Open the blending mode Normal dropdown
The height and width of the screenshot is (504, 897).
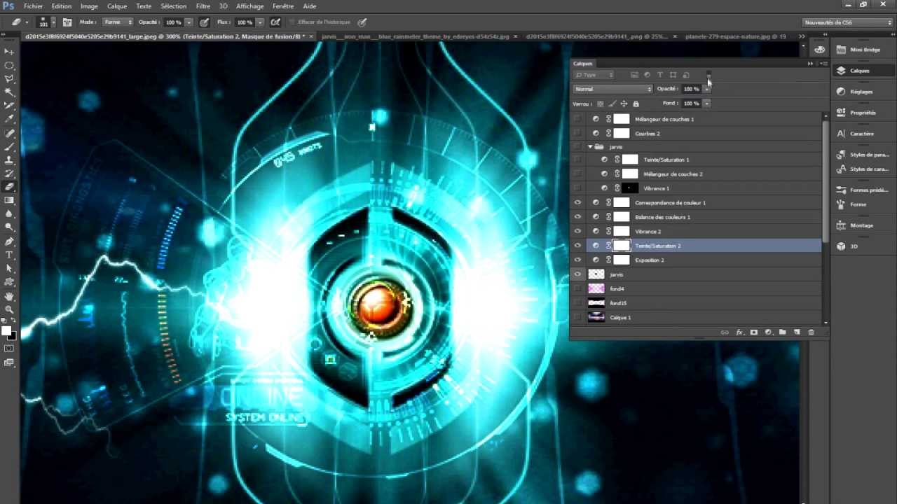click(612, 89)
